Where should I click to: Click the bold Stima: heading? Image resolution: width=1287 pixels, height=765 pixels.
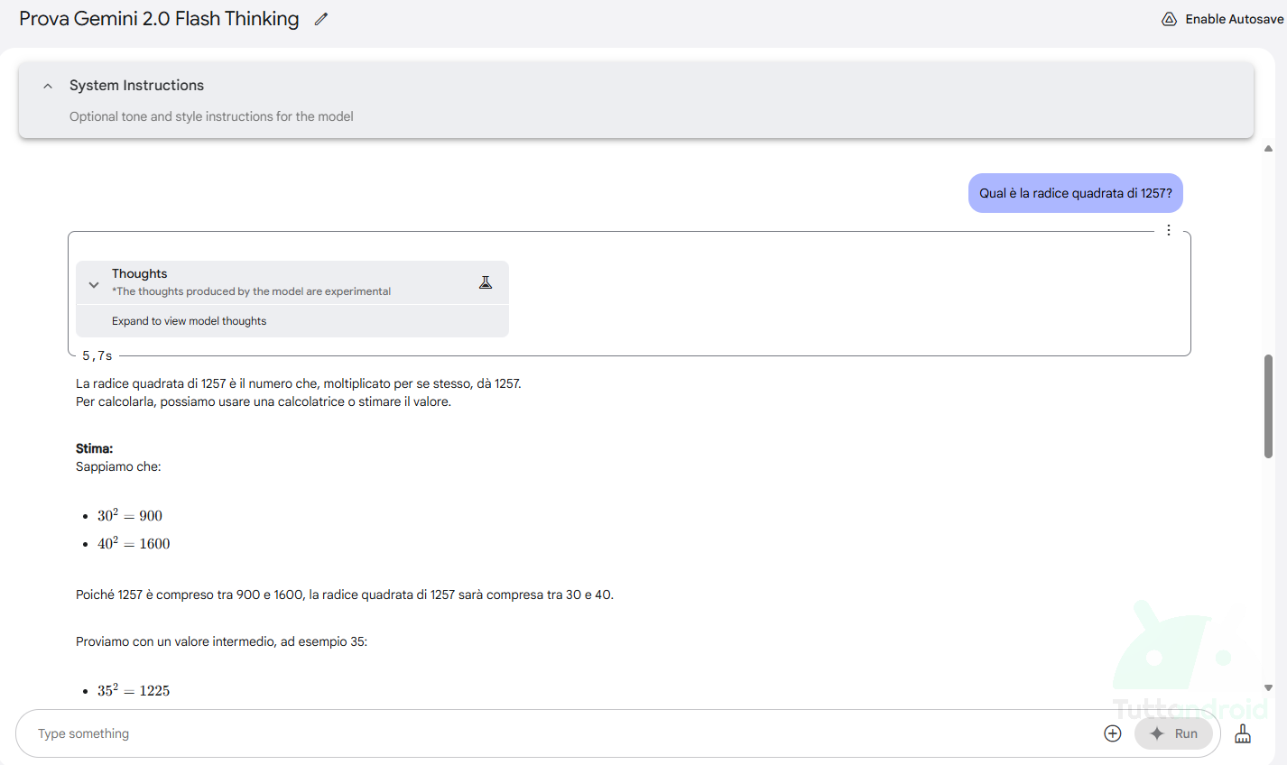pos(94,448)
